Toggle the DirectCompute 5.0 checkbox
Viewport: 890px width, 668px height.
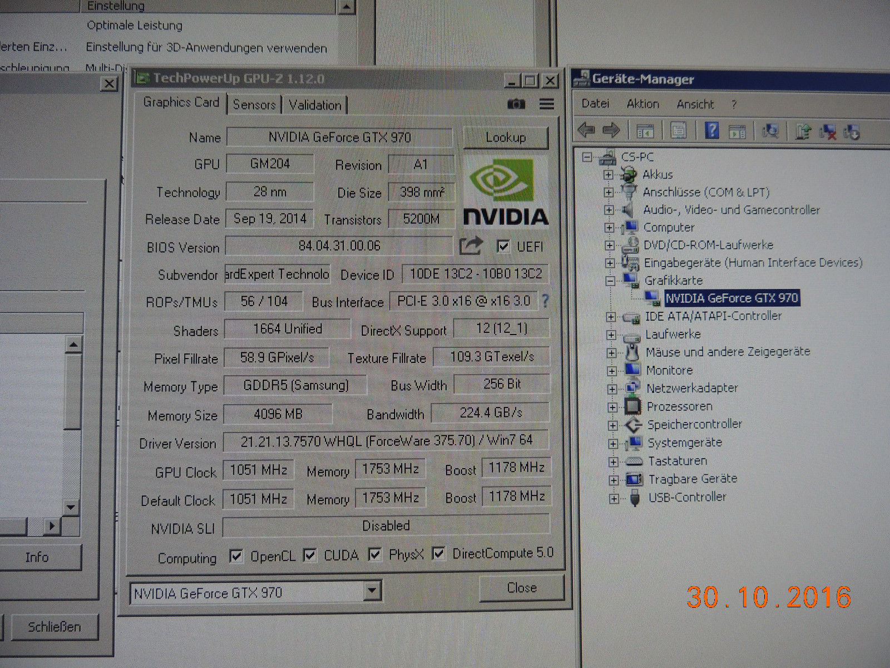[438, 553]
